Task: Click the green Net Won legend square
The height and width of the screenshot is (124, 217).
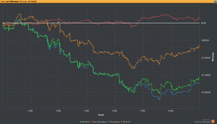Action: click(81, 122)
